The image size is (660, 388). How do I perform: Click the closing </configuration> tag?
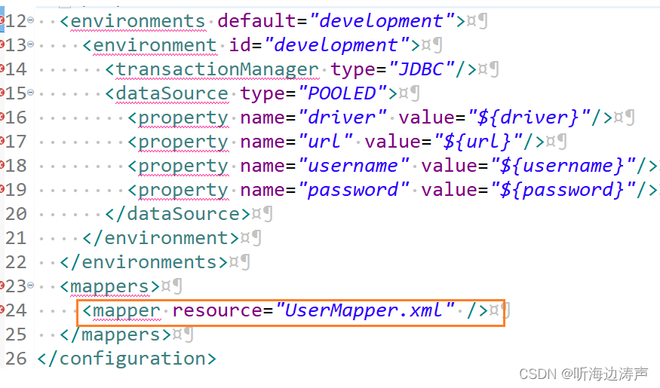click(x=127, y=359)
